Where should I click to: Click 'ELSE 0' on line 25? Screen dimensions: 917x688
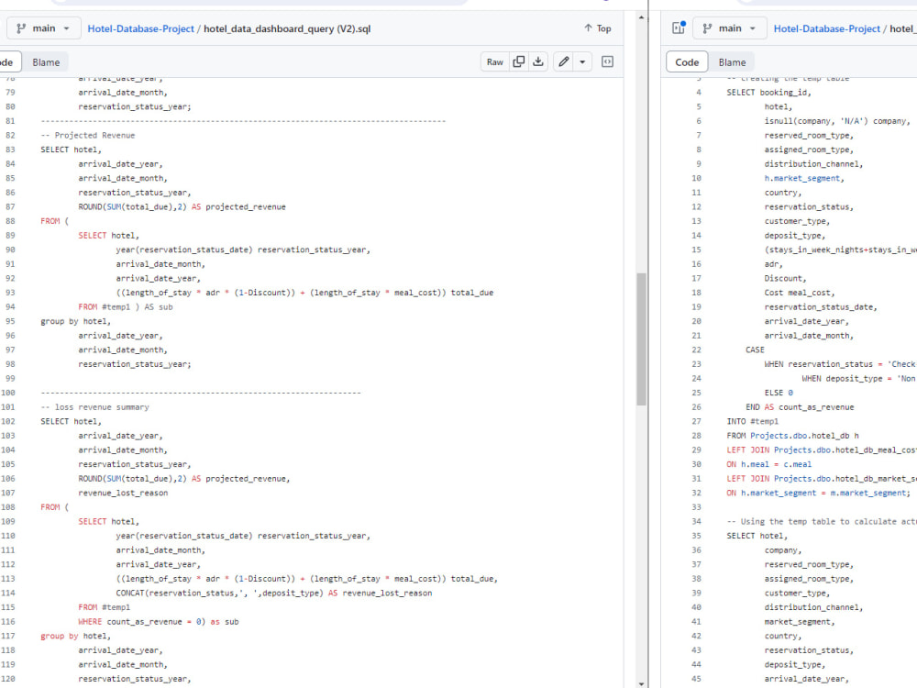point(779,394)
